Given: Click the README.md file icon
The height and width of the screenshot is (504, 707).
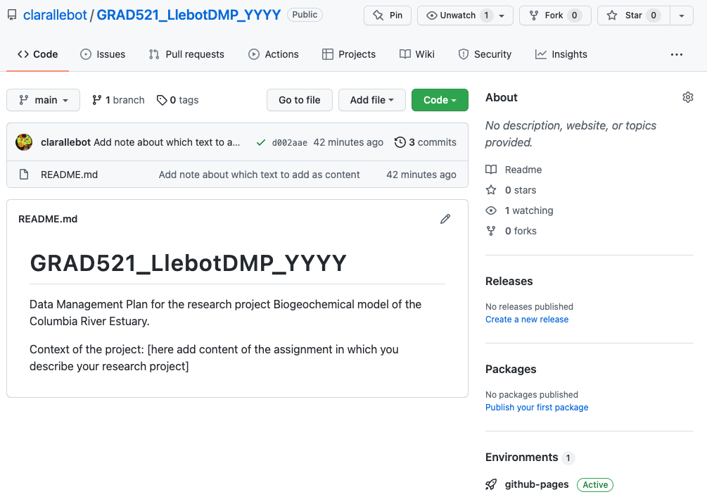Looking at the screenshot, I should 24,175.
